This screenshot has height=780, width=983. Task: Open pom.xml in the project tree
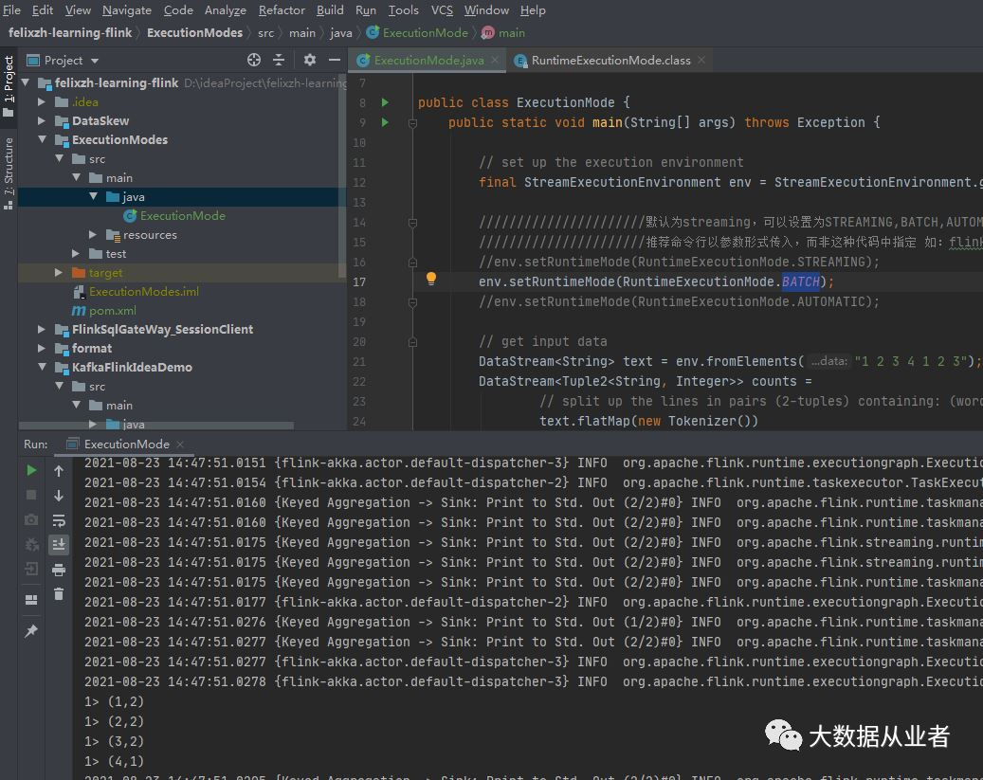point(113,310)
